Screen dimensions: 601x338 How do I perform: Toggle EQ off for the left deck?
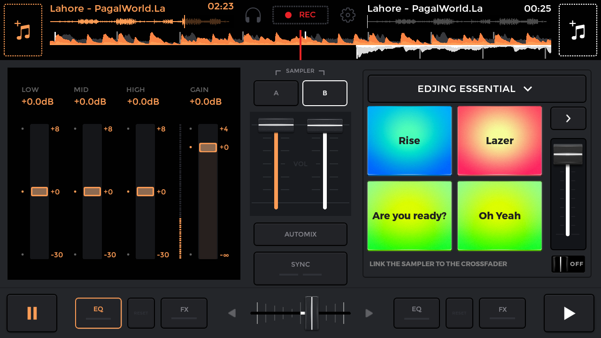tap(98, 313)
